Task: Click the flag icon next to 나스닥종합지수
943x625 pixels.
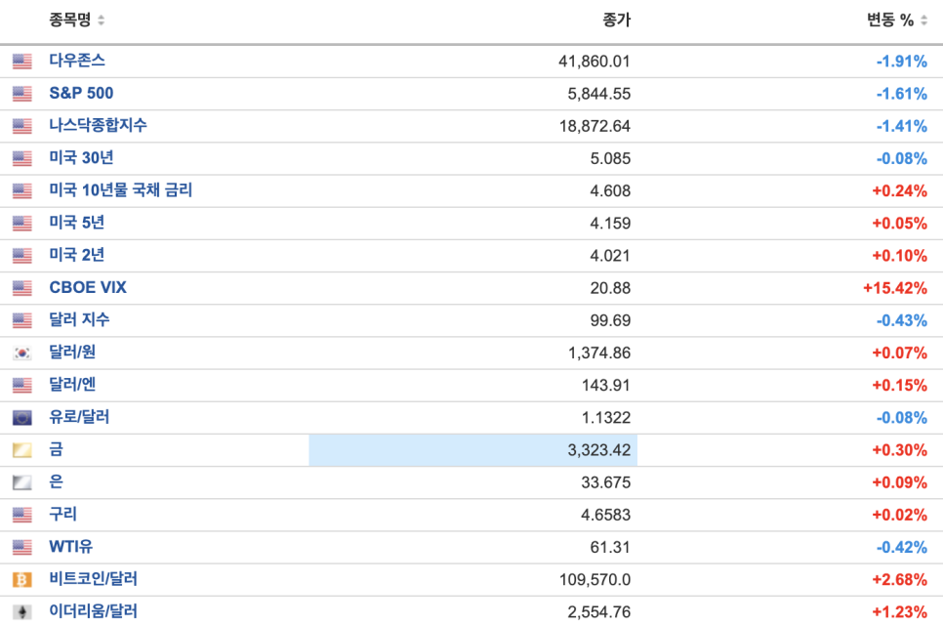Action: [x=22, y=126]
